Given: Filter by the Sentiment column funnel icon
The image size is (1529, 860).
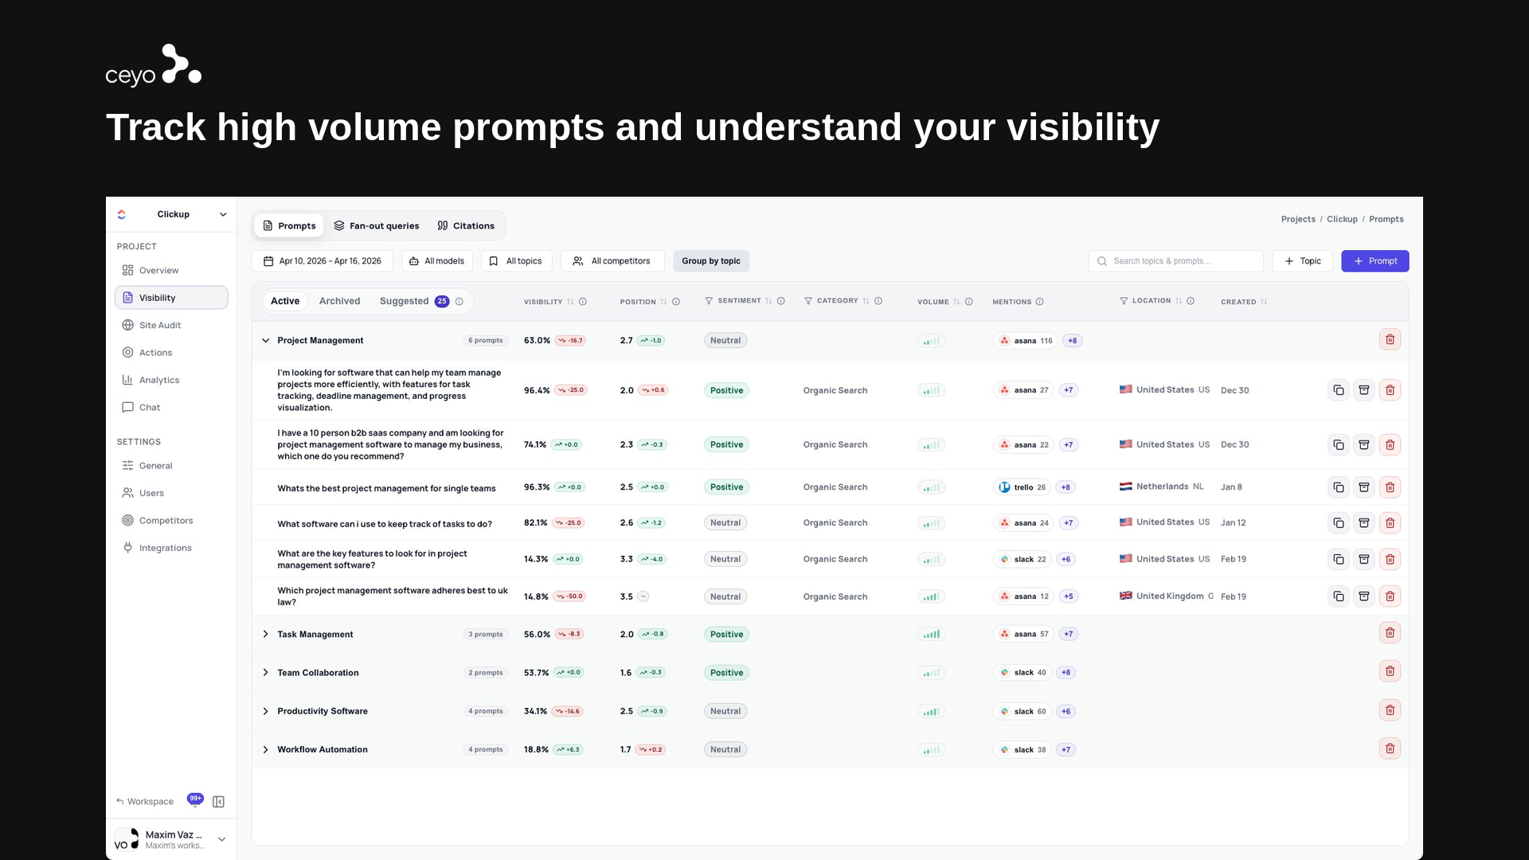Looking at the screenshot, I should point(709,301).
